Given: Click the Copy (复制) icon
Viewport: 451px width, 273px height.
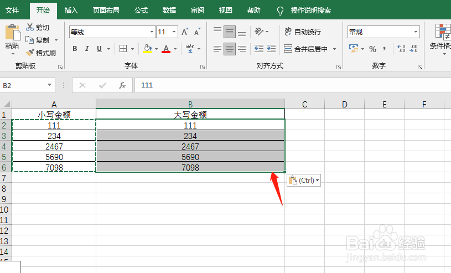Looking at the screenshot, I should click(30, 40).
